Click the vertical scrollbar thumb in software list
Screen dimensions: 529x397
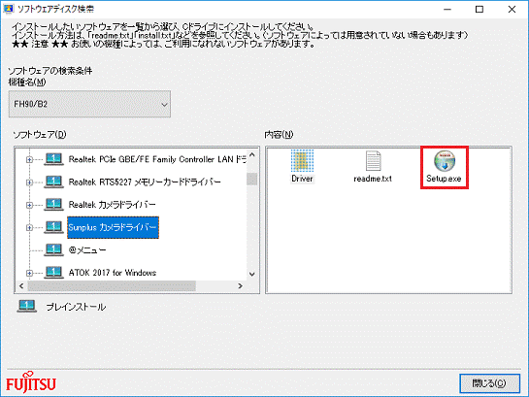[252, 179]
